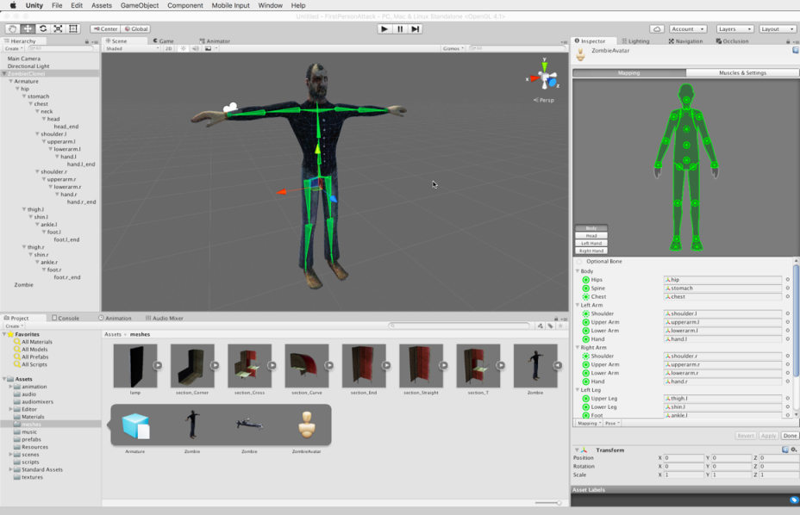
Task: Open the Mapping dropdown in the Inspector
Action: [x=589, y=423]
